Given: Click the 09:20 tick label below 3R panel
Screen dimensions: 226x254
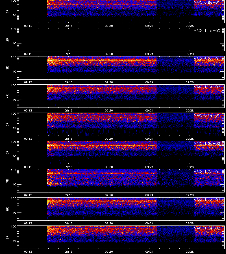Looking at the screenshot, I should [x=109, y=82].
